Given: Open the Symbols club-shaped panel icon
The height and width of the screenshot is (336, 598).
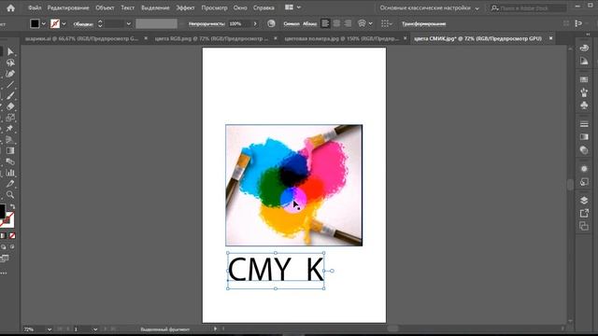Looking at the screenshot, I should [584, 105].
